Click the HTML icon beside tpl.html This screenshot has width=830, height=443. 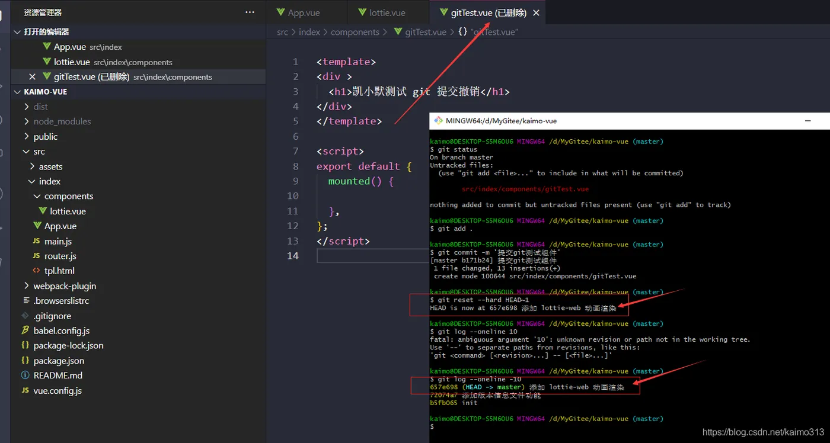point(37,271)
